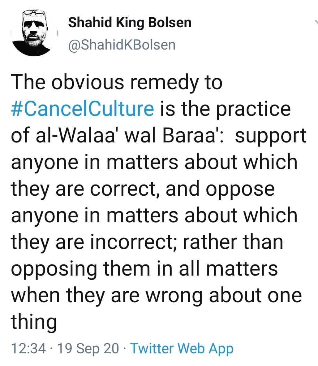Click the word "wrong" in the tweet
318x366 pixels.
(x=175, y=296)
